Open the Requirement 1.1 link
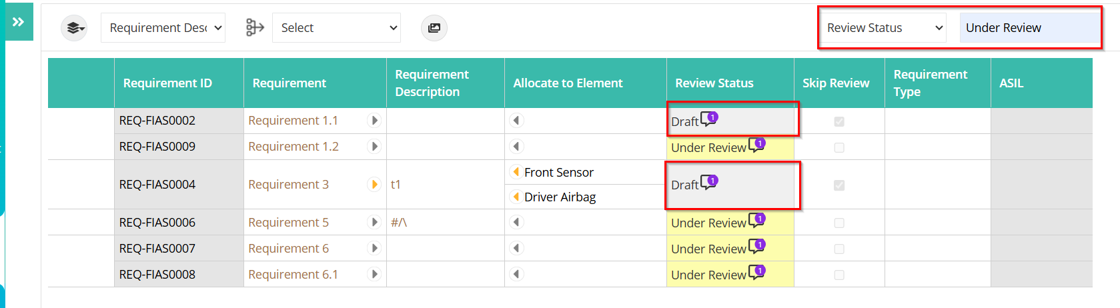The height and width of the screenshot is (308, 1120). coord(293,121)
